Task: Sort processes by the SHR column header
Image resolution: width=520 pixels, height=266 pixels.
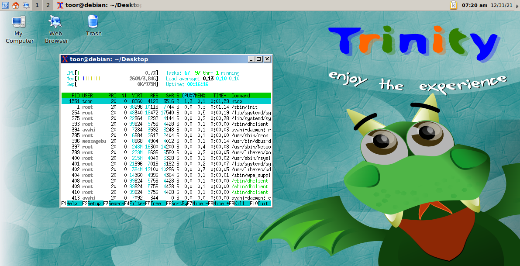Action: point(170,96)
